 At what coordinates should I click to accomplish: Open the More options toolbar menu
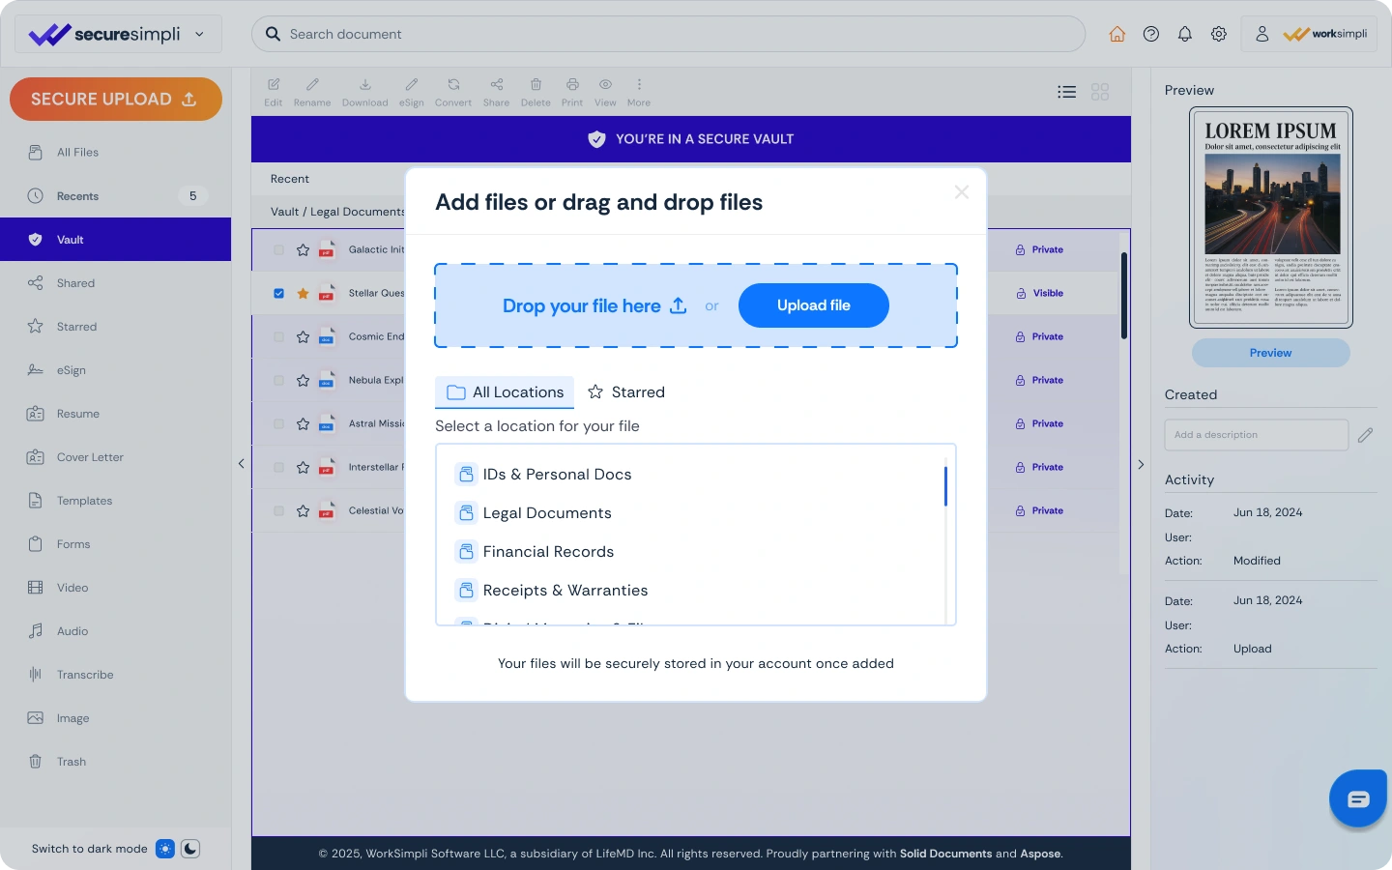tap(639, 92)
